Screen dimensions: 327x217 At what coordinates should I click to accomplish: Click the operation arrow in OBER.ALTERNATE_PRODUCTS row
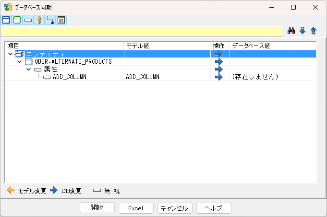coord(219,62)
